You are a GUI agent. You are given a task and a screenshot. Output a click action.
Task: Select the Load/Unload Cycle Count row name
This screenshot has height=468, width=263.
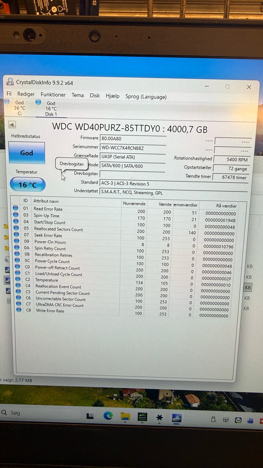coord(59,274)
